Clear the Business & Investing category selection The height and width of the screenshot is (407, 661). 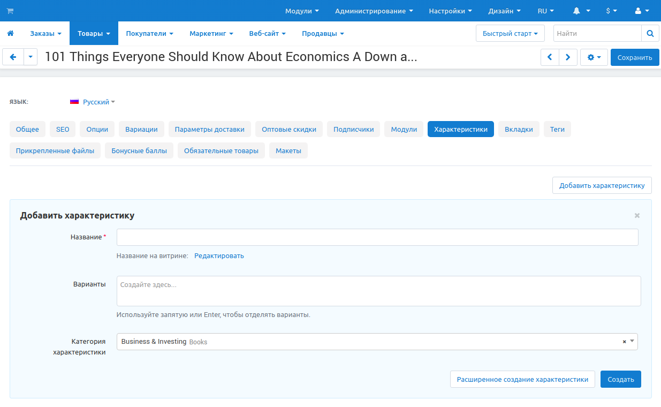(624, 342)
